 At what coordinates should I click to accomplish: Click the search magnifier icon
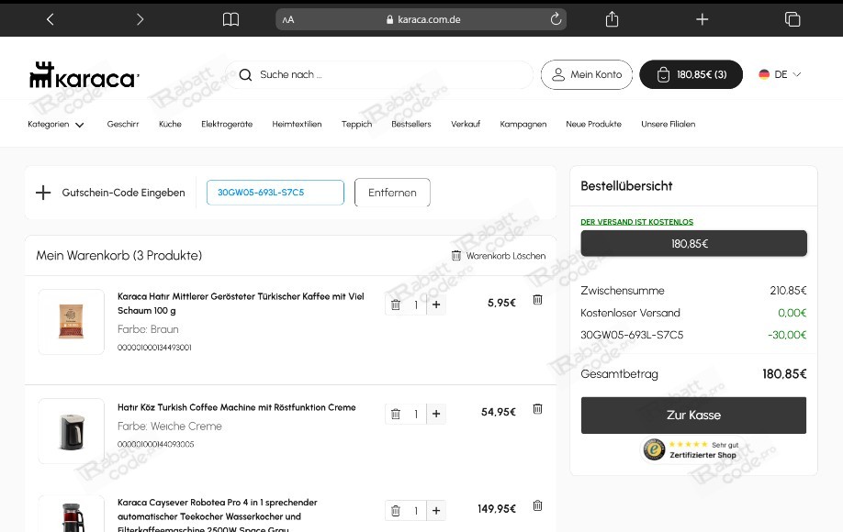point(246,74)
